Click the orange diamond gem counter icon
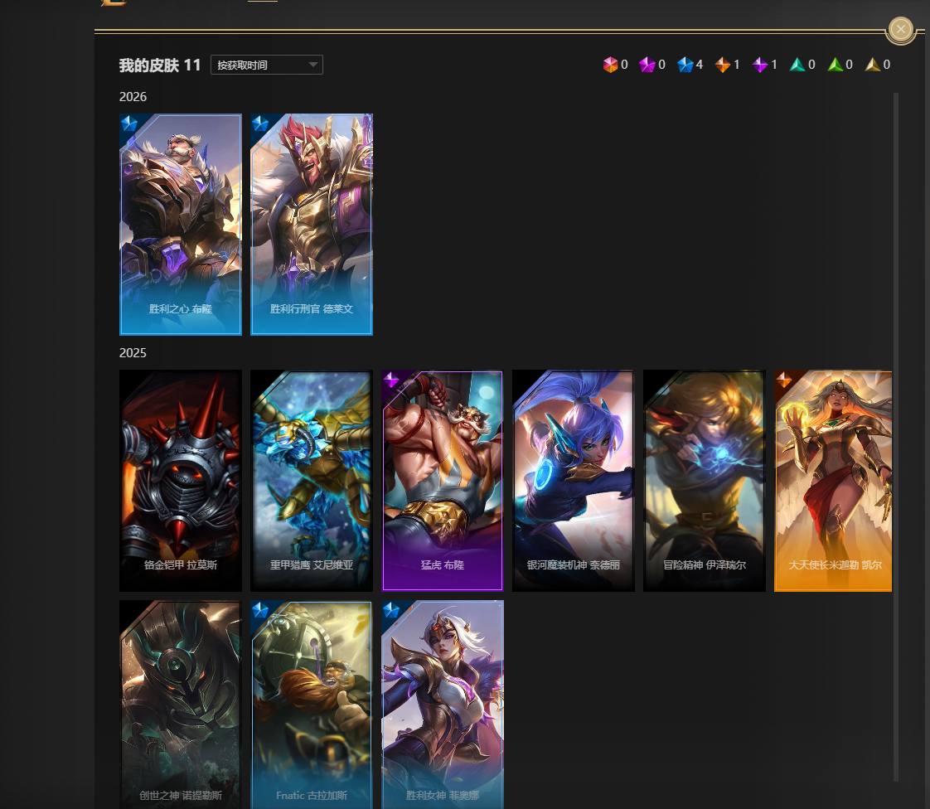930x809 pixels. pyautogui.click(x=723, y=65)
